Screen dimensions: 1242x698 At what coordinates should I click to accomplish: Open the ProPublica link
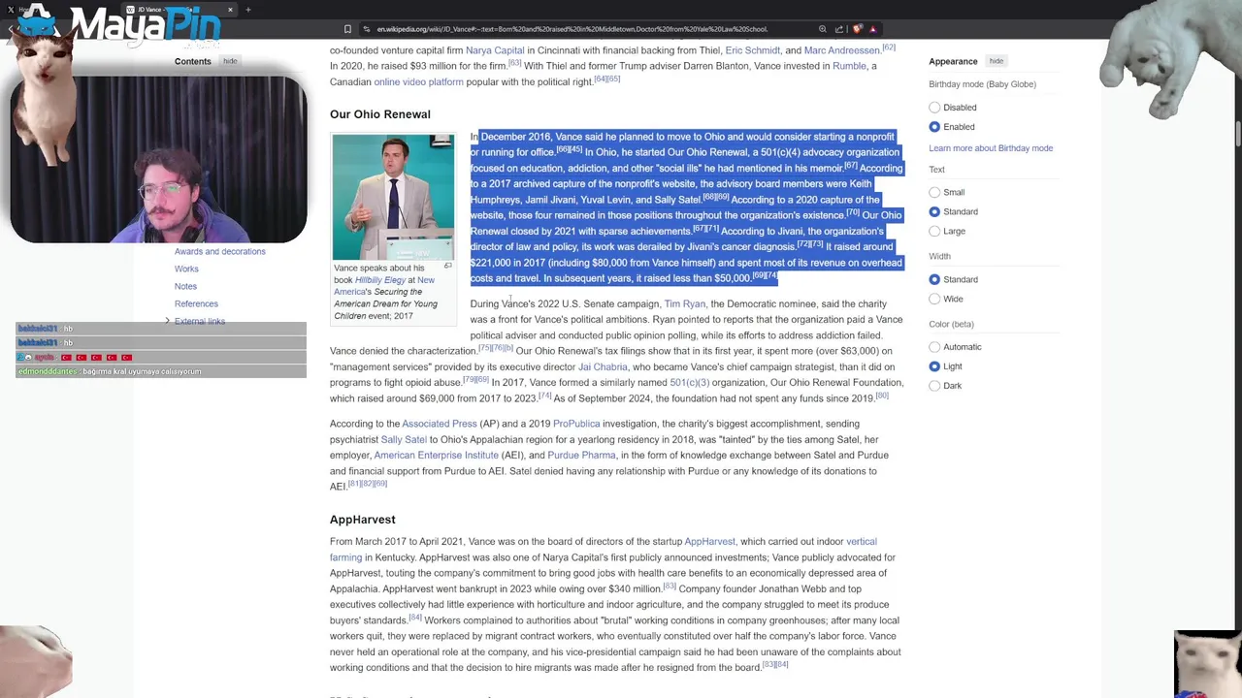pos(576,424)
